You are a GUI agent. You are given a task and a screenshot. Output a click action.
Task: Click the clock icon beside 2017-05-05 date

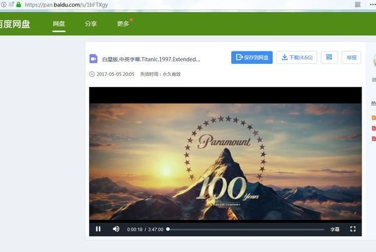92,74
